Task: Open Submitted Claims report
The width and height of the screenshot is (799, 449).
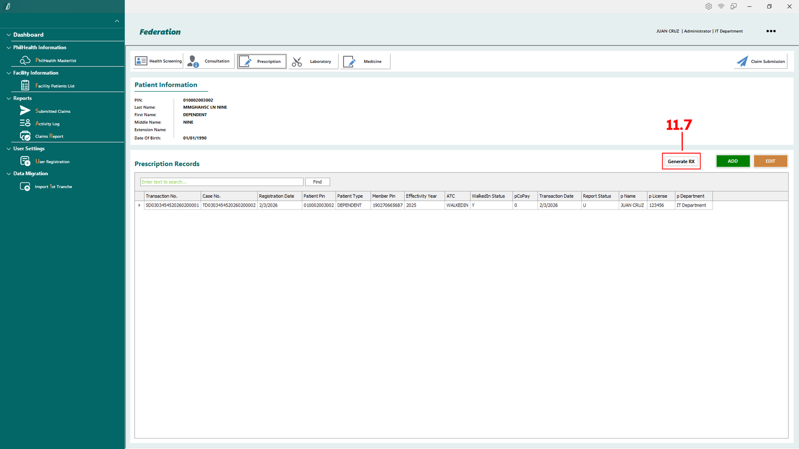Action: [52, 111]
